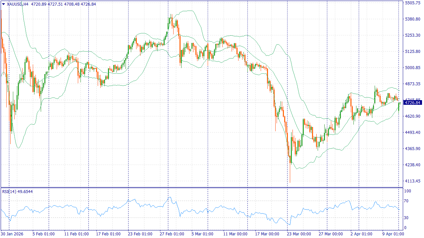This screenshot has width=424, height=238.
Task: Click the 23 Mar 00:00 time label
Action: coord(299,234)
